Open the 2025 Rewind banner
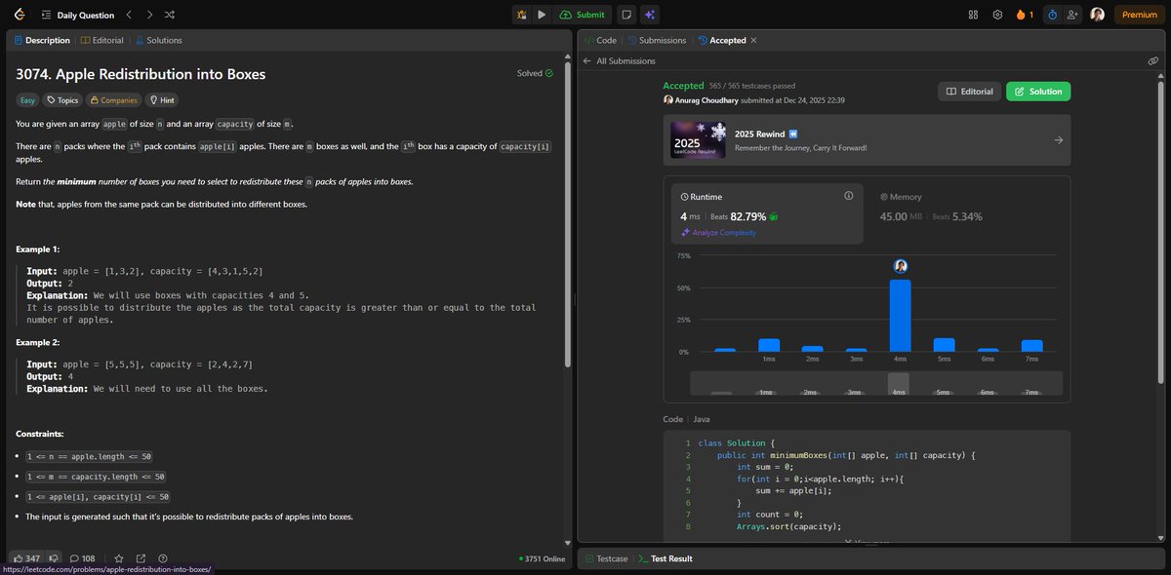 (x=867, y=139)
